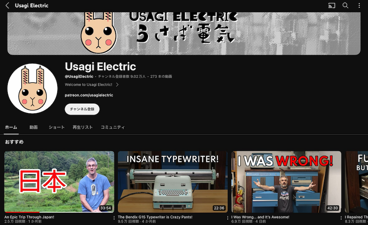Go back using the top-left arrow

point(7,5)
